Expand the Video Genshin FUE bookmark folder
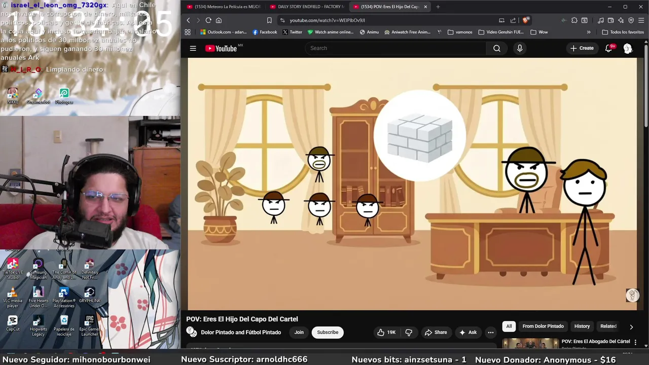649x365 pixels. point(501,32)
